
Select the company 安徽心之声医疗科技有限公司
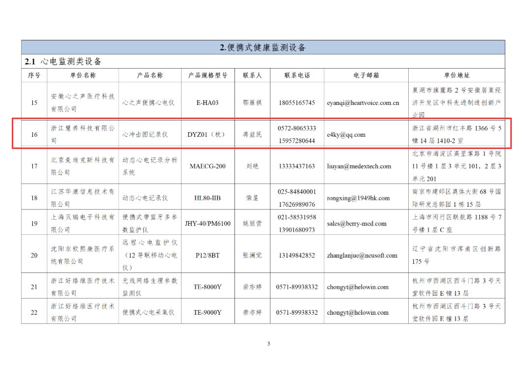tap(83, 102)
